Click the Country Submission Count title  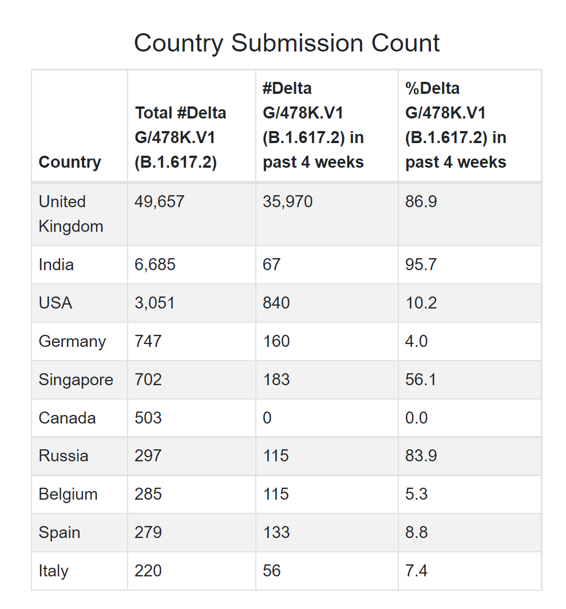[x=287, y=43]
